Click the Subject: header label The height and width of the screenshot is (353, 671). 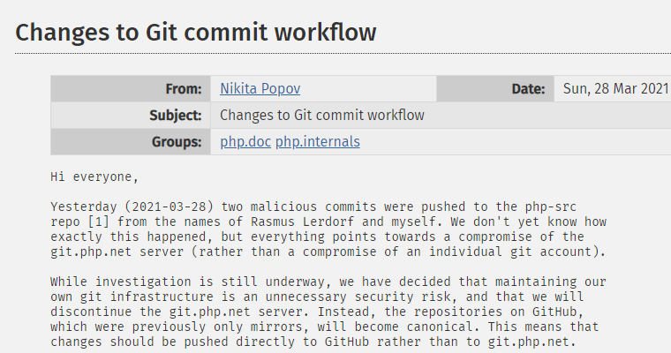click(x=175, y=116)
